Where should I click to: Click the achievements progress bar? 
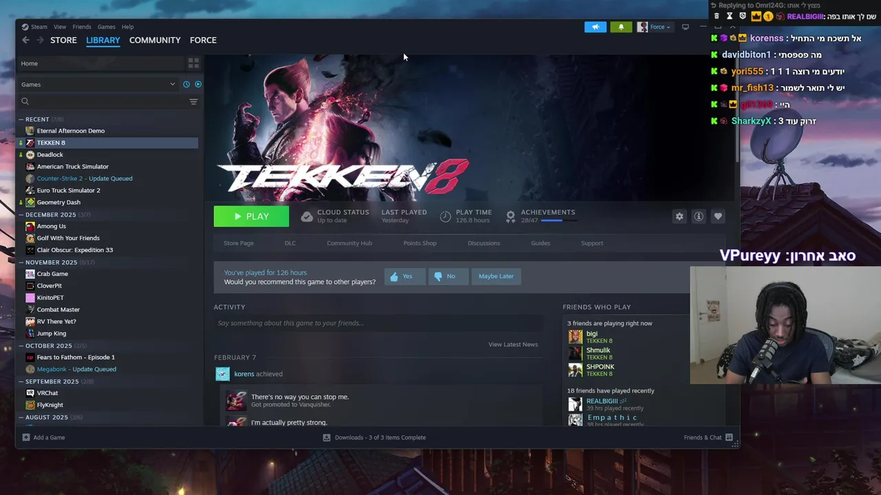click(559, 221)
